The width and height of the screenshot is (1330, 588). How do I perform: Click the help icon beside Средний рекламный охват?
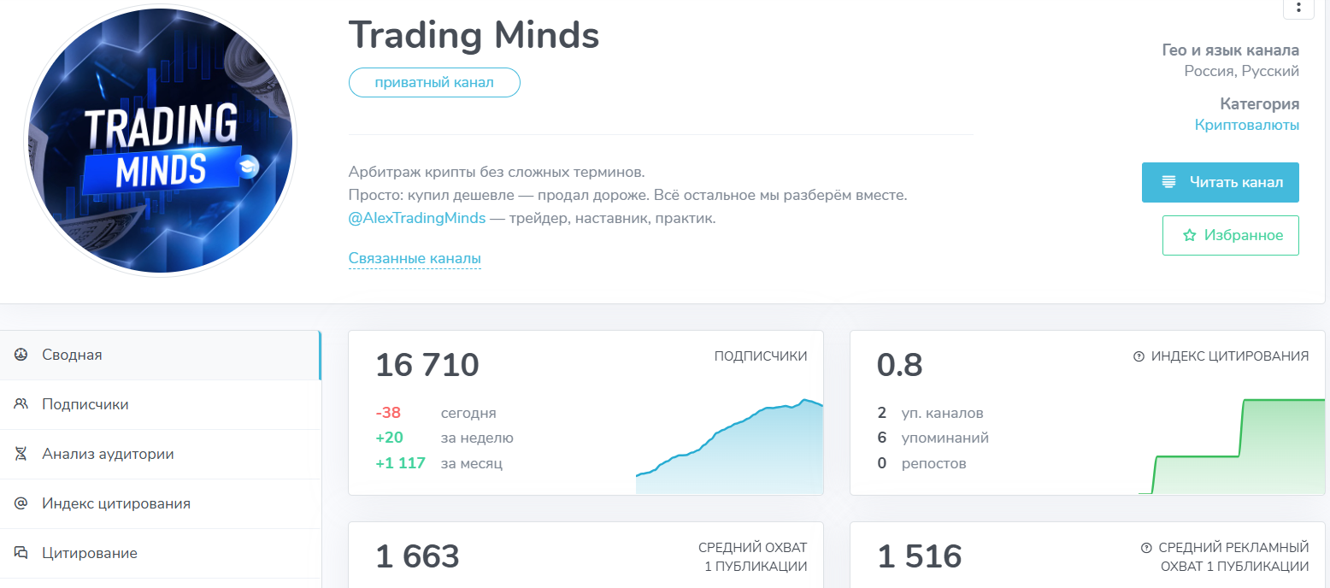pyautogui.click(x=1145, y=547)
